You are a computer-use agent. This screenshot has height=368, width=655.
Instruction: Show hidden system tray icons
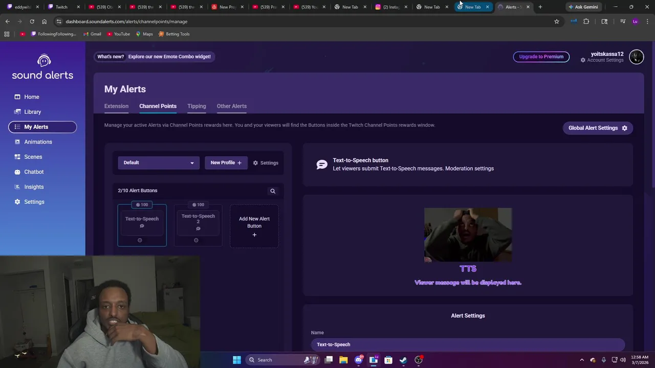[x=582, y=360]
